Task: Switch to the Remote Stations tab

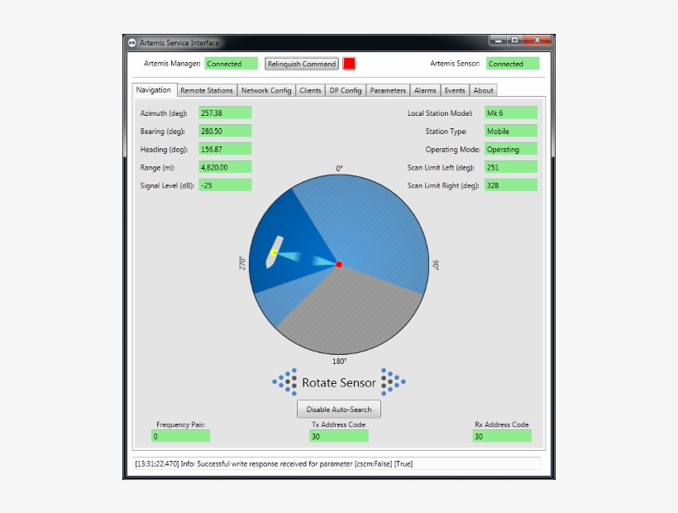Action: (207, 90)
